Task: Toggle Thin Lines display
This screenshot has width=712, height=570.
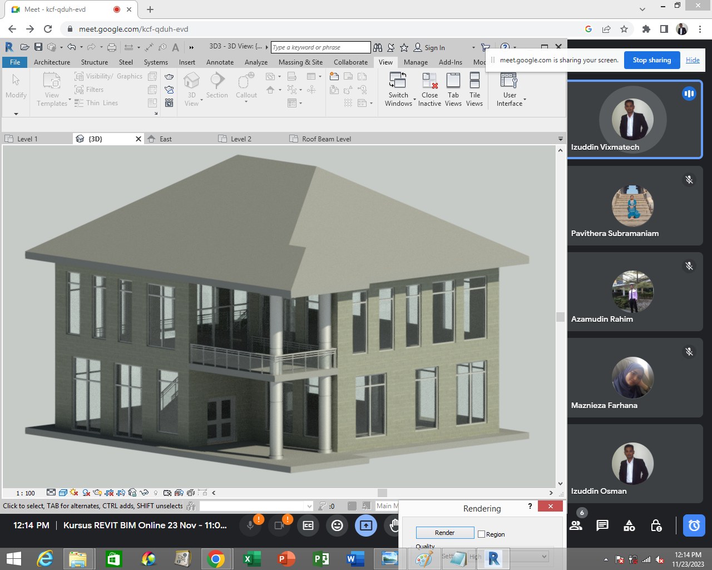Action: click(x=95, y=103)
